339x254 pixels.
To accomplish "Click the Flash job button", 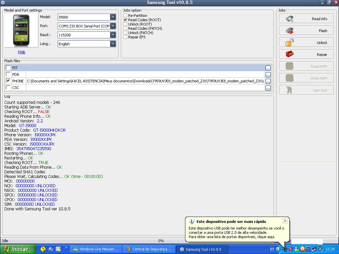I will point(306,31).
